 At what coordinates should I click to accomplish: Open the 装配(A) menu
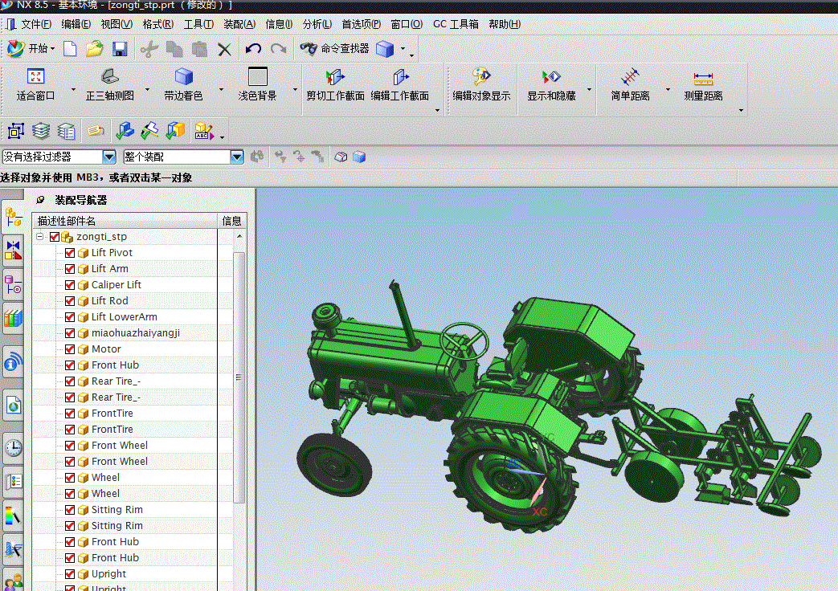point(239,25)
